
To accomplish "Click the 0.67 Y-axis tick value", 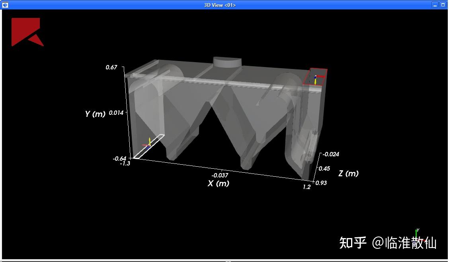I will [x=111, y=67].
